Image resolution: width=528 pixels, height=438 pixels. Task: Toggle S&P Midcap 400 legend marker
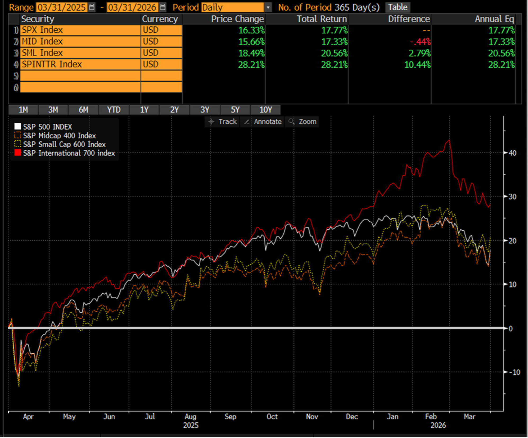(18, 135)
